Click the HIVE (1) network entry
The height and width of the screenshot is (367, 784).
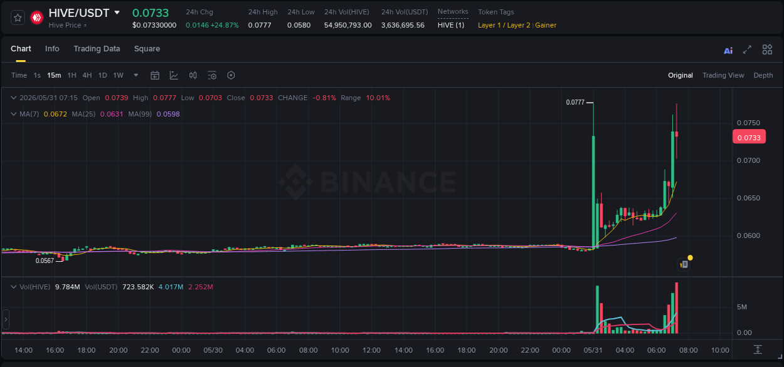(x=451, y=25)
